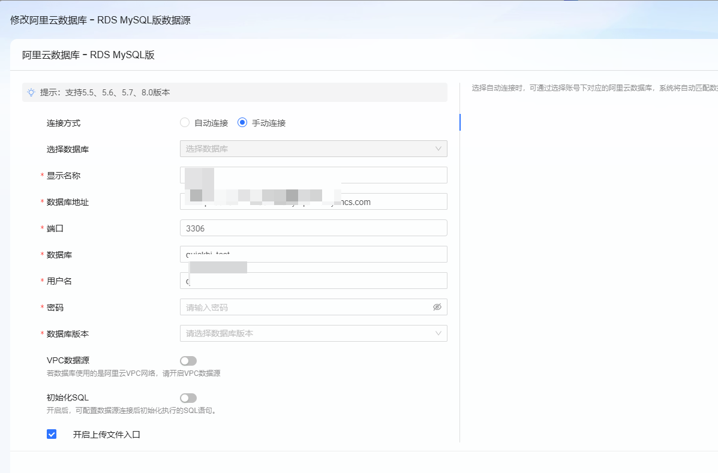Viewport: 718px width, 473px height.
Task: Toggle password visibility eye icon
Action: (x=437, y=307)
